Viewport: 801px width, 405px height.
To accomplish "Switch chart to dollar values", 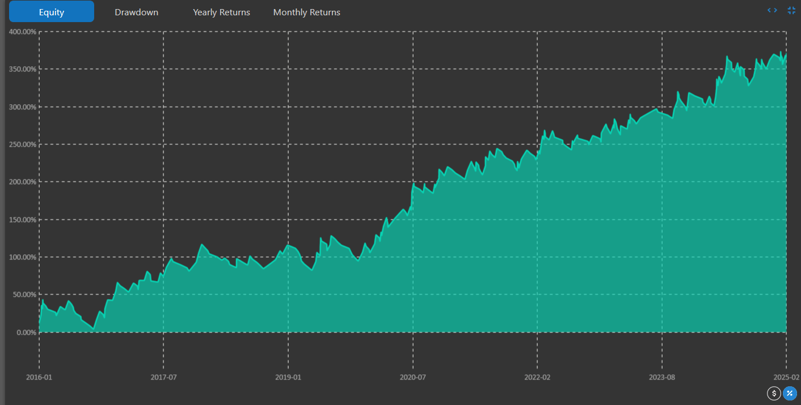I will [x=774, y=393].
